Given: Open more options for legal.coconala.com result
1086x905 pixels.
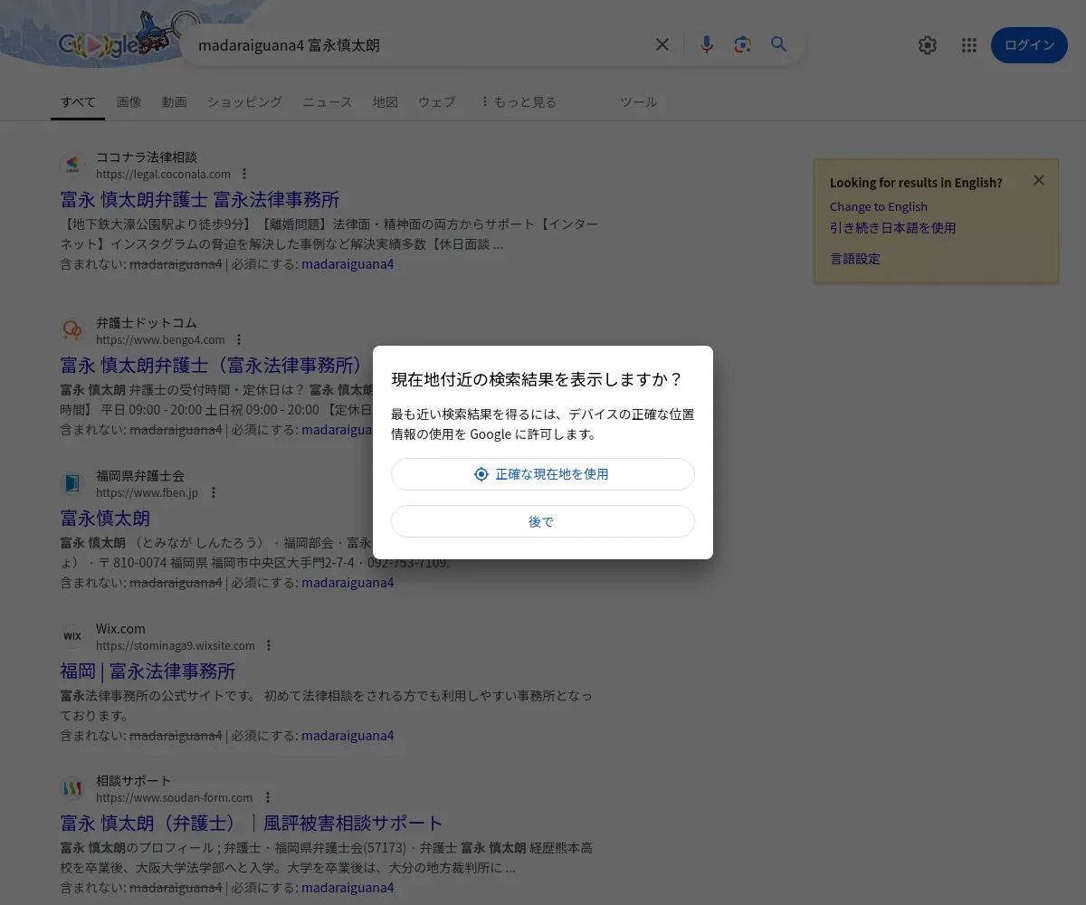Looking at the screenshot, I should pyautogui.click(x=243, y=174).
